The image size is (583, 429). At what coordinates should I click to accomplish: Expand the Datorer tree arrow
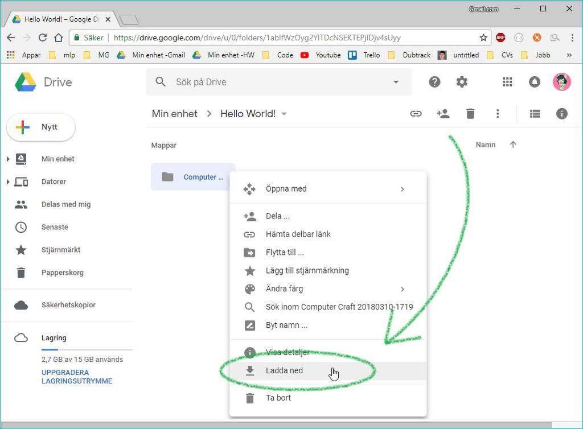pos(8,181)
